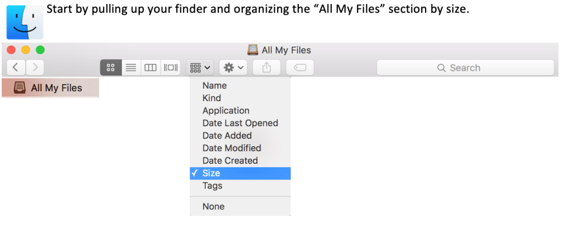This screenshot has width=561, height=227.
Task: Switch to icon view in Finder toolbar
Action: pos(110,68)
